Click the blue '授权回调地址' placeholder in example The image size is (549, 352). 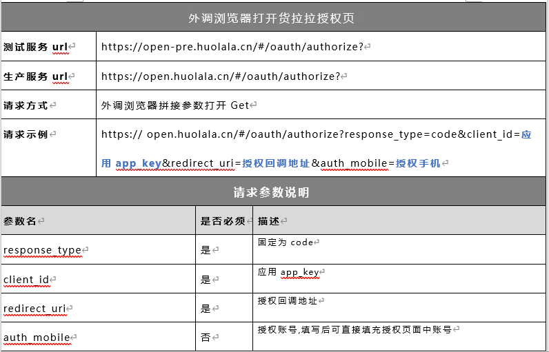276,163
